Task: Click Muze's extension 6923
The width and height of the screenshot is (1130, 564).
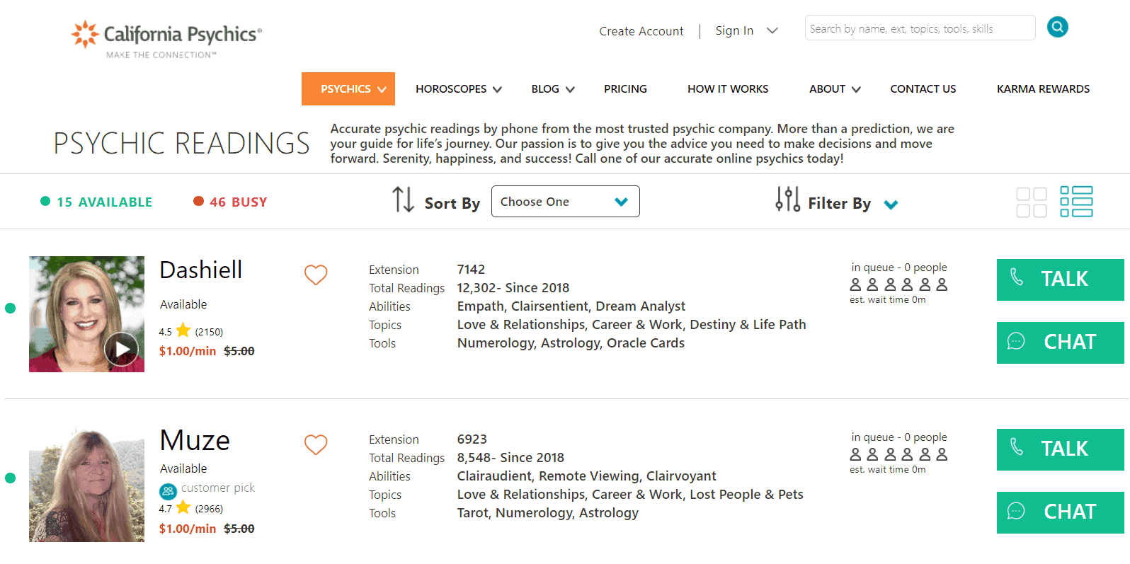Action: [x=472, y=439]
